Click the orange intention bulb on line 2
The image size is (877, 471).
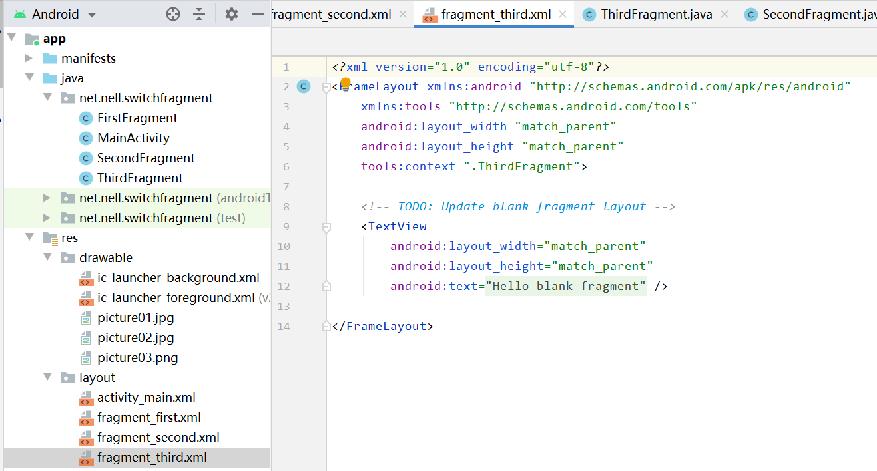(346, 83)
